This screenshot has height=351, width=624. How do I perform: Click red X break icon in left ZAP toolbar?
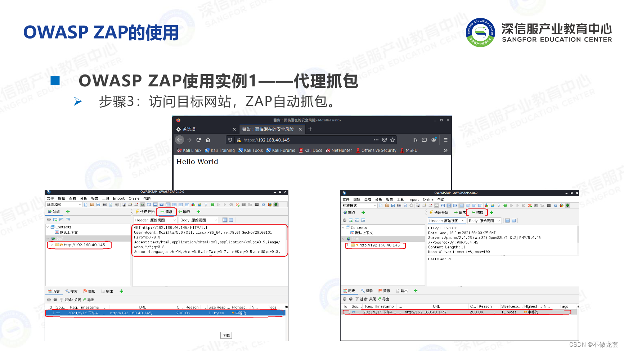(238, 204)
